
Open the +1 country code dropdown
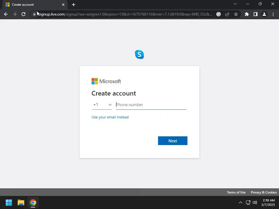[102, 105]
